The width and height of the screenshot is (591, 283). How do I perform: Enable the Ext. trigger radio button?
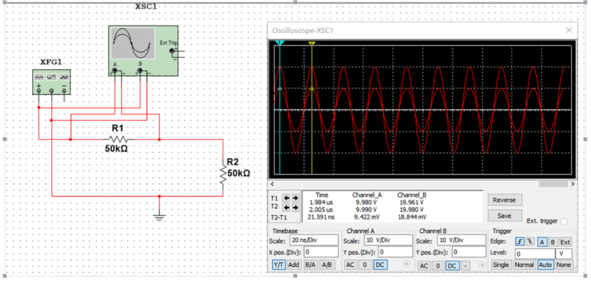[564, 221]
